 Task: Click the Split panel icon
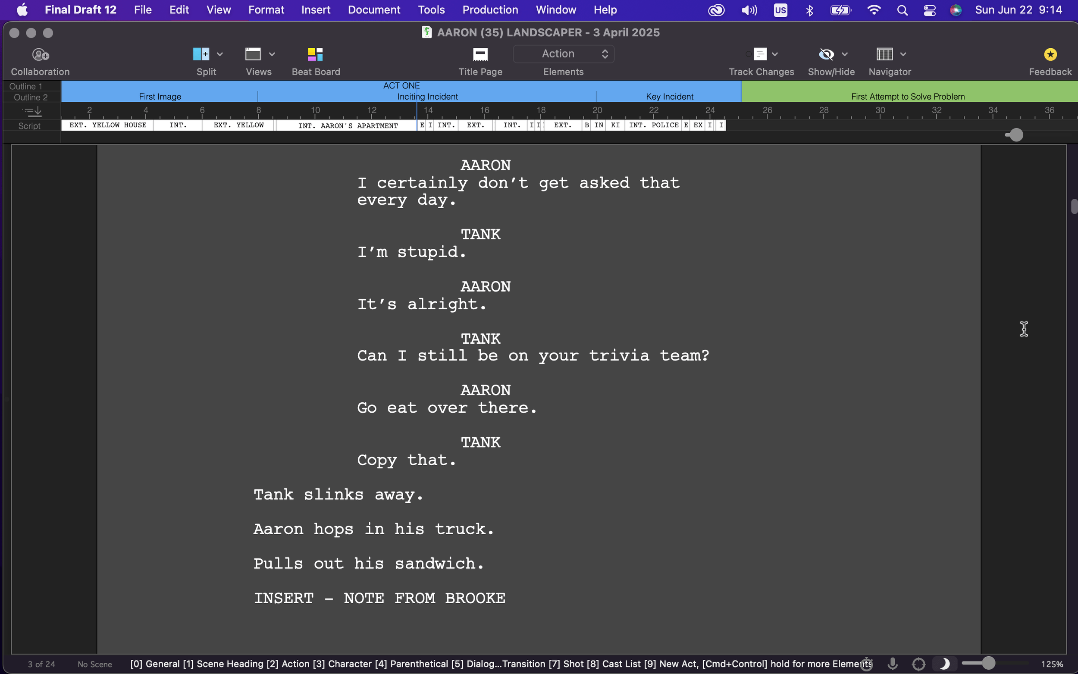tap(201, 54)
